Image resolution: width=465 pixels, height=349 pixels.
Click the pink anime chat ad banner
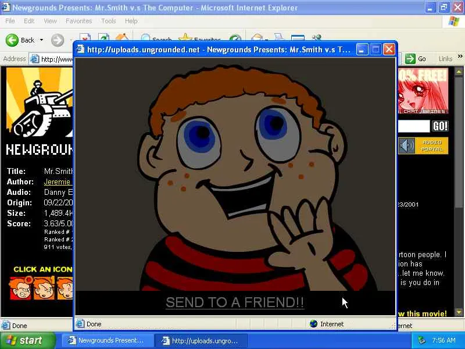[x=423, y=91]
